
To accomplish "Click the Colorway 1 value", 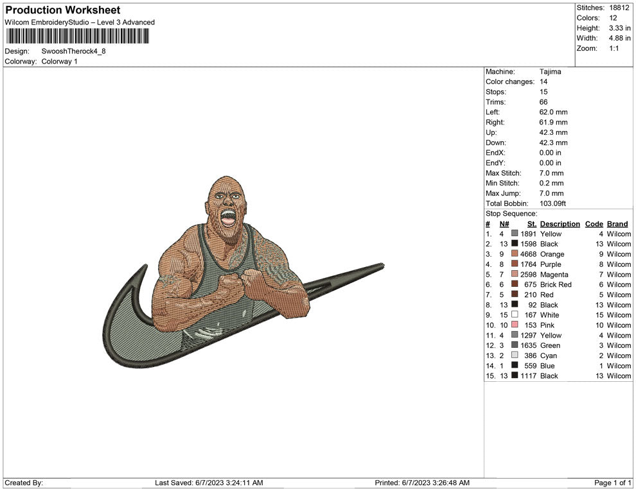I will pyautogui.click(x=59, y=62).
